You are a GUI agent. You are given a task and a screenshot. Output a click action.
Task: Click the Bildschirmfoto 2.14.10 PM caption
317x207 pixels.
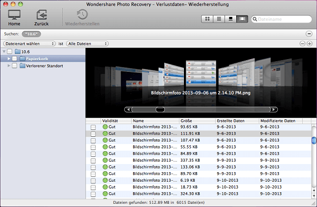pyautogui.click(x=201, y=93)
